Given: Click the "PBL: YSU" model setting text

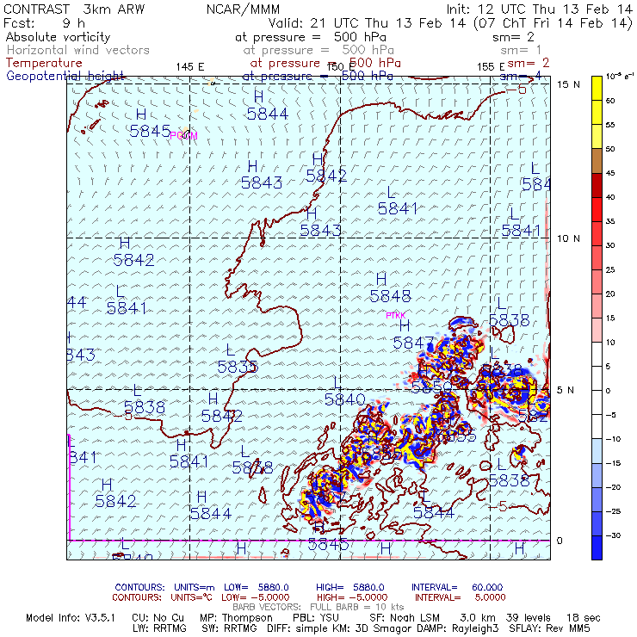Looking at the screenshot, I should point(316,618).
